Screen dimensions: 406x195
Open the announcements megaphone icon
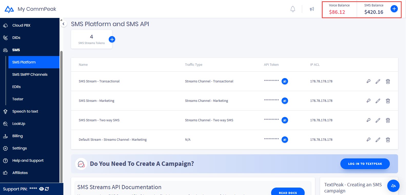pos(312,9)
